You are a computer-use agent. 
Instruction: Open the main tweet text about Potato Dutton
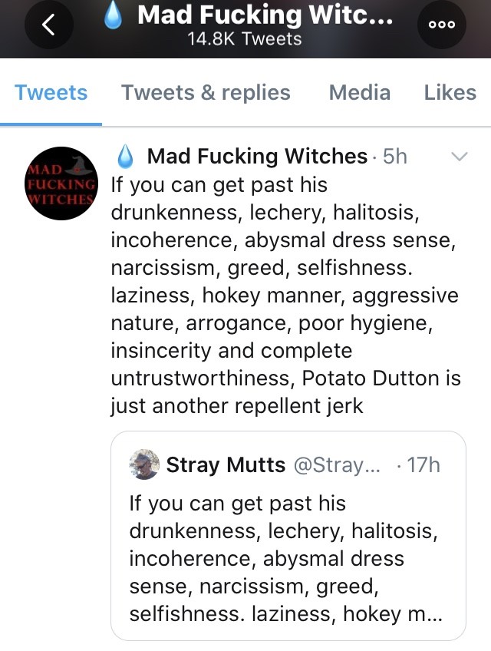284,295
